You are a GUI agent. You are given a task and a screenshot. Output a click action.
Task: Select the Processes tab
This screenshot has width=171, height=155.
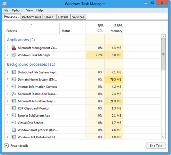coord(12,17)
